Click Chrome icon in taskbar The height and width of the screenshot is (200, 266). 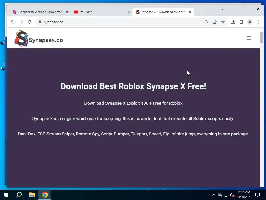tap(45, 195)
